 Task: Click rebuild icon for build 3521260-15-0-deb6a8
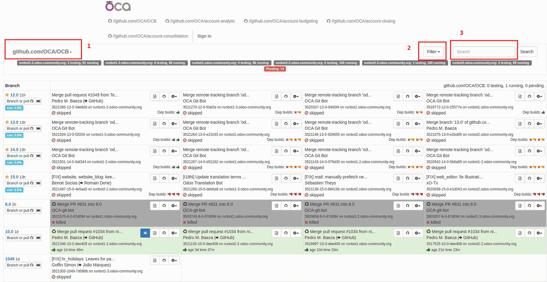click(286, 178)
